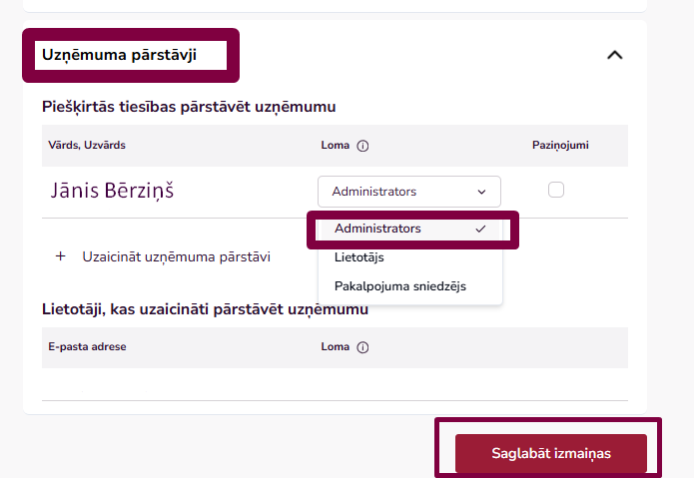Toggle Paziņojumi checkbox for Jānis Bērziņš
The image size is (694, 478).
click(x=556, y=190)
